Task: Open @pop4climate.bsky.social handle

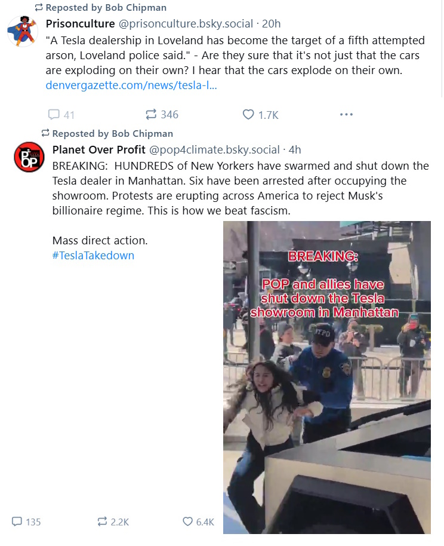Action: point(214,150)
